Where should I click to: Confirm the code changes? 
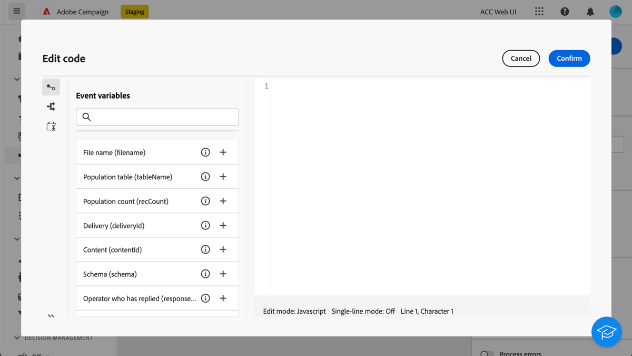(569, 58)
